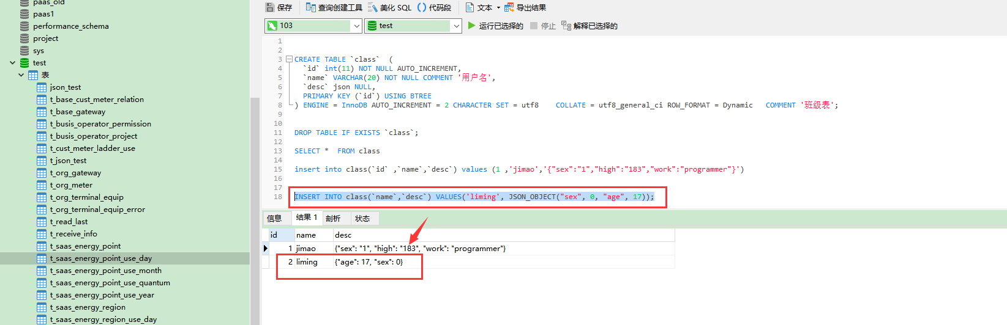The width and height of the screenshot is (1007, 325).
Task: Select table t_org_terminal_equip
Action: (x=86, y=197)
